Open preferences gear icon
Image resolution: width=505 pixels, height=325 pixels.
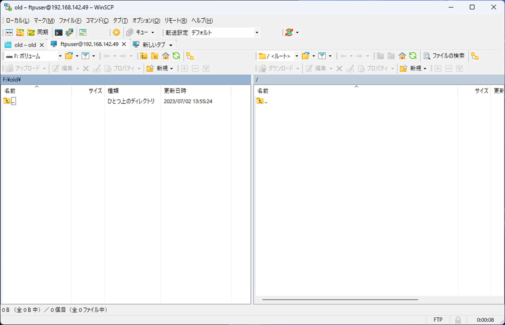click(x=116, y=32)
